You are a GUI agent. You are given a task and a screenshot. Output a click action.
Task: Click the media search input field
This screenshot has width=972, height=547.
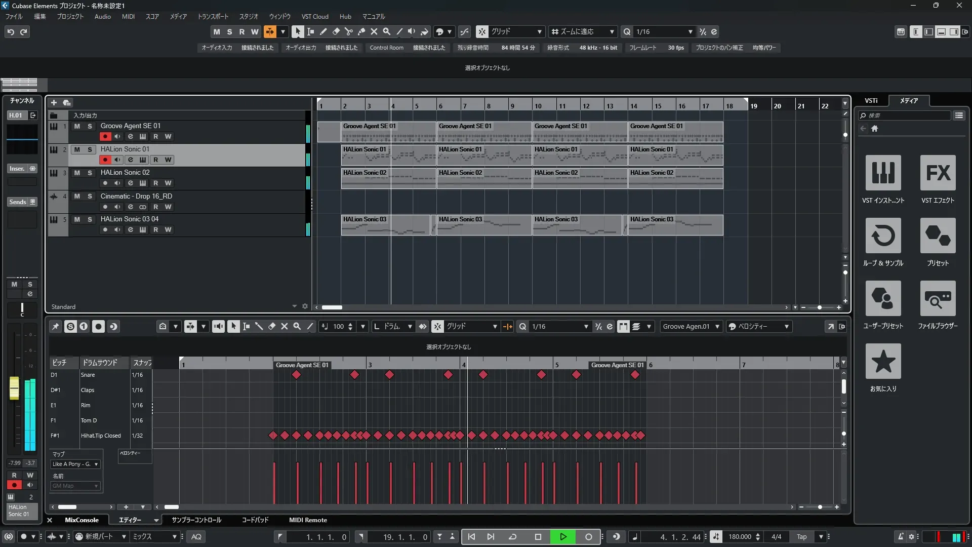(x=909, y=115)
